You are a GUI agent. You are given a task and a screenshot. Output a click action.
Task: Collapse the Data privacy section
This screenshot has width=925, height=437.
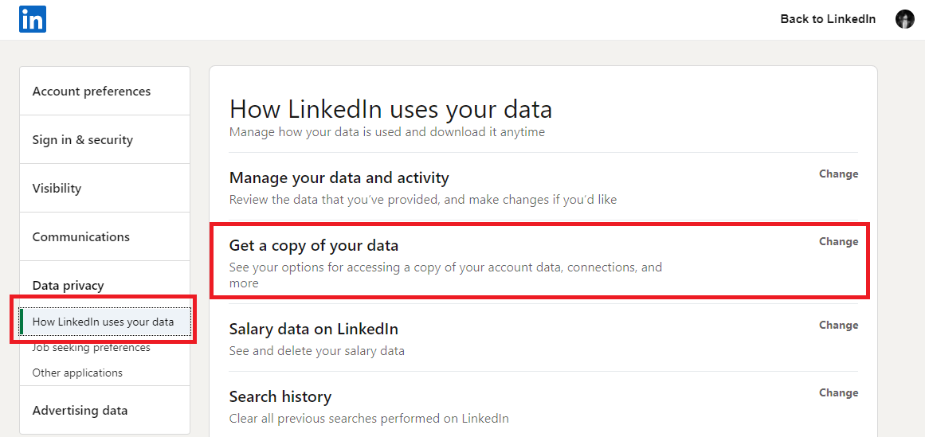coord(69,286)
